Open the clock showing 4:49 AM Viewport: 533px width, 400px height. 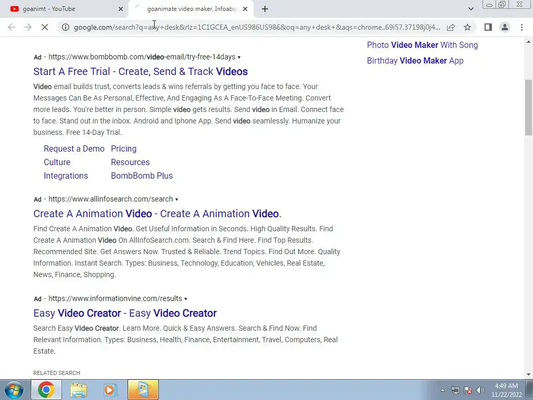[x=506, y=390]
